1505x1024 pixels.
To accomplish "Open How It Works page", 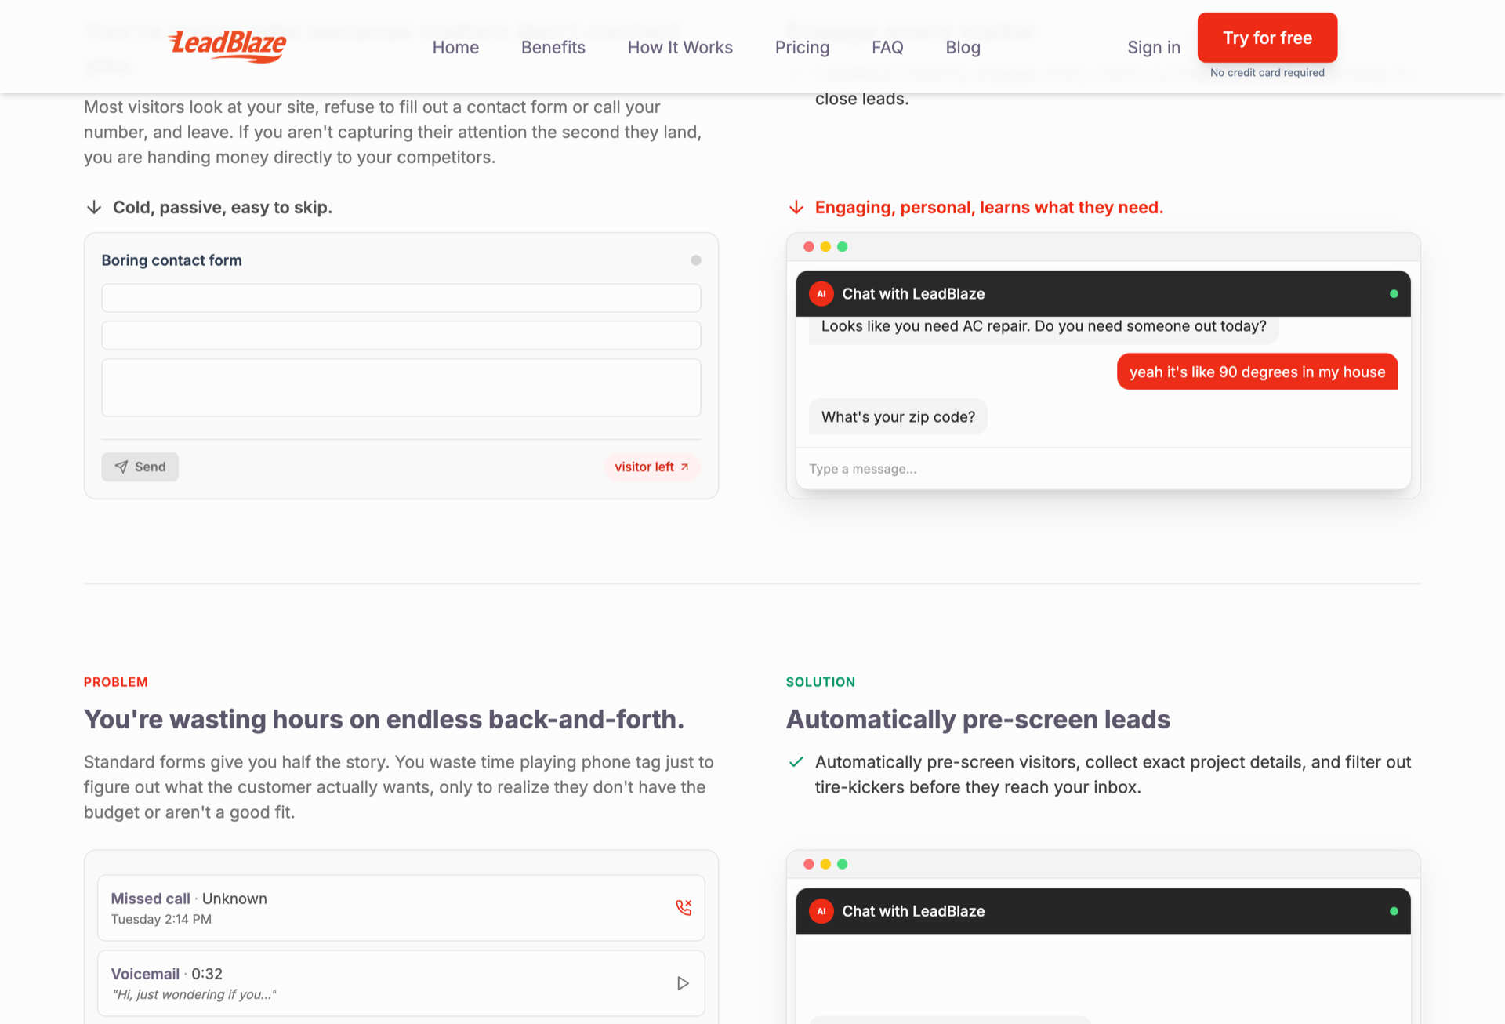I will pyautogui.click(x=680, y=47).
